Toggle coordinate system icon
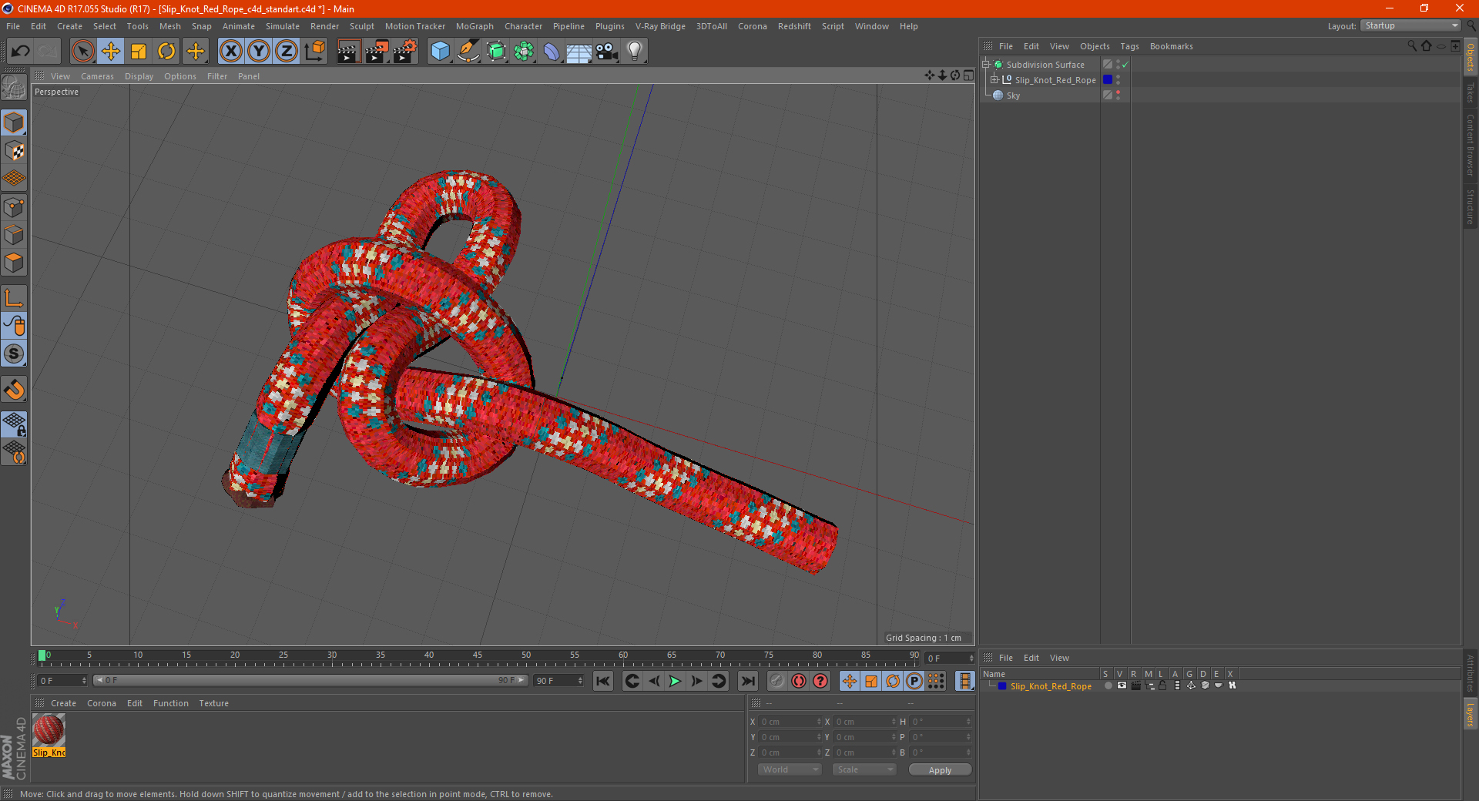1479x801 pixels. [314, 52]
